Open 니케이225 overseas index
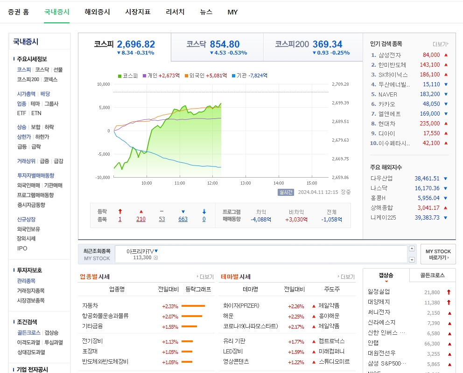The width and height of the screenshot is (463, 373). coord(383,218)
